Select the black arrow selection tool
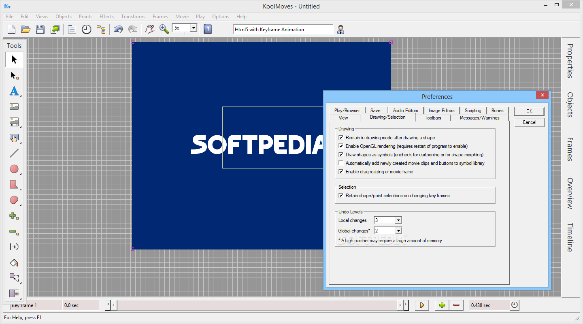The image size is (583, 324). click(x=14, y=60)
